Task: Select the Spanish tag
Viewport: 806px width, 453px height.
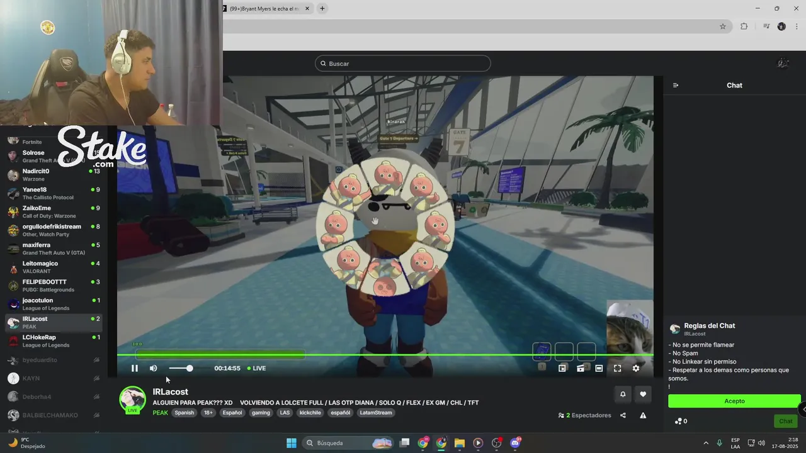Action: click(x=184, y=413)
